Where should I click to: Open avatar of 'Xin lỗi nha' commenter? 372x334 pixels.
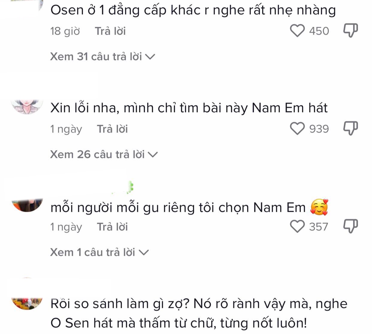27,107
